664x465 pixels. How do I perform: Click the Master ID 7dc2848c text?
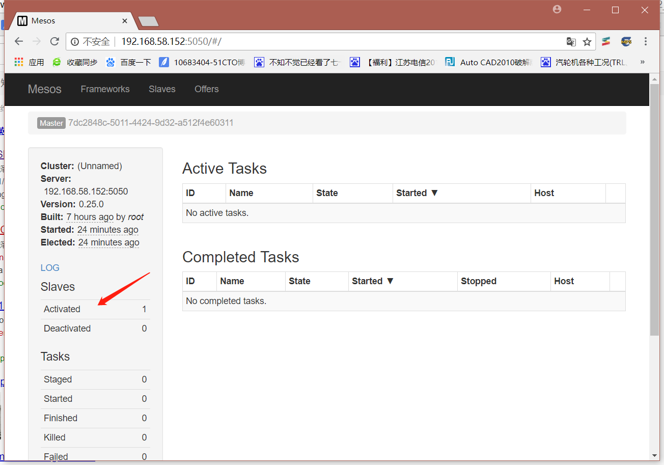151,123
